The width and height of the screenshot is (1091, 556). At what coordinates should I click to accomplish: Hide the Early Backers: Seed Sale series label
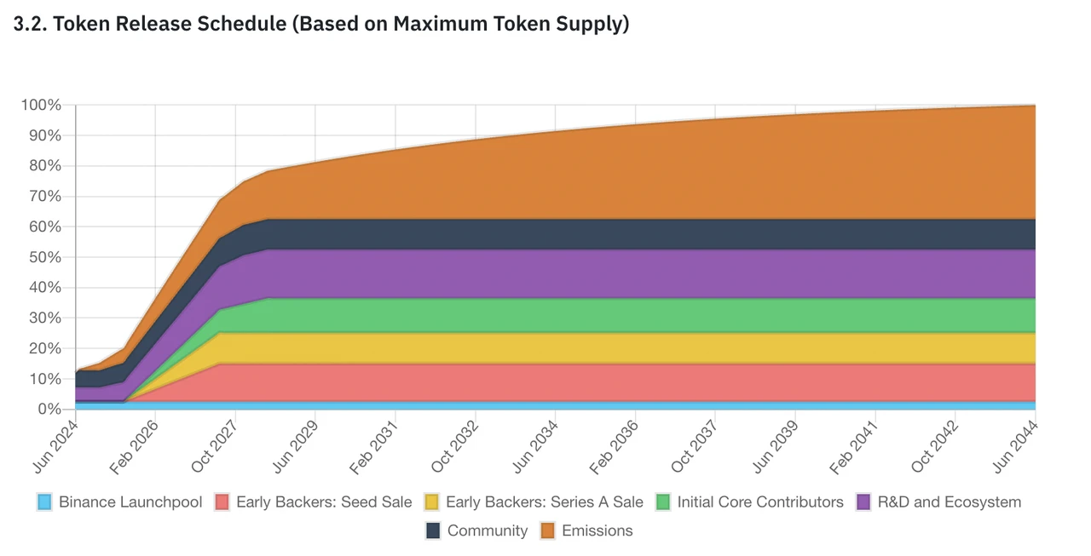pyautogui.click(x=324, y=502)
